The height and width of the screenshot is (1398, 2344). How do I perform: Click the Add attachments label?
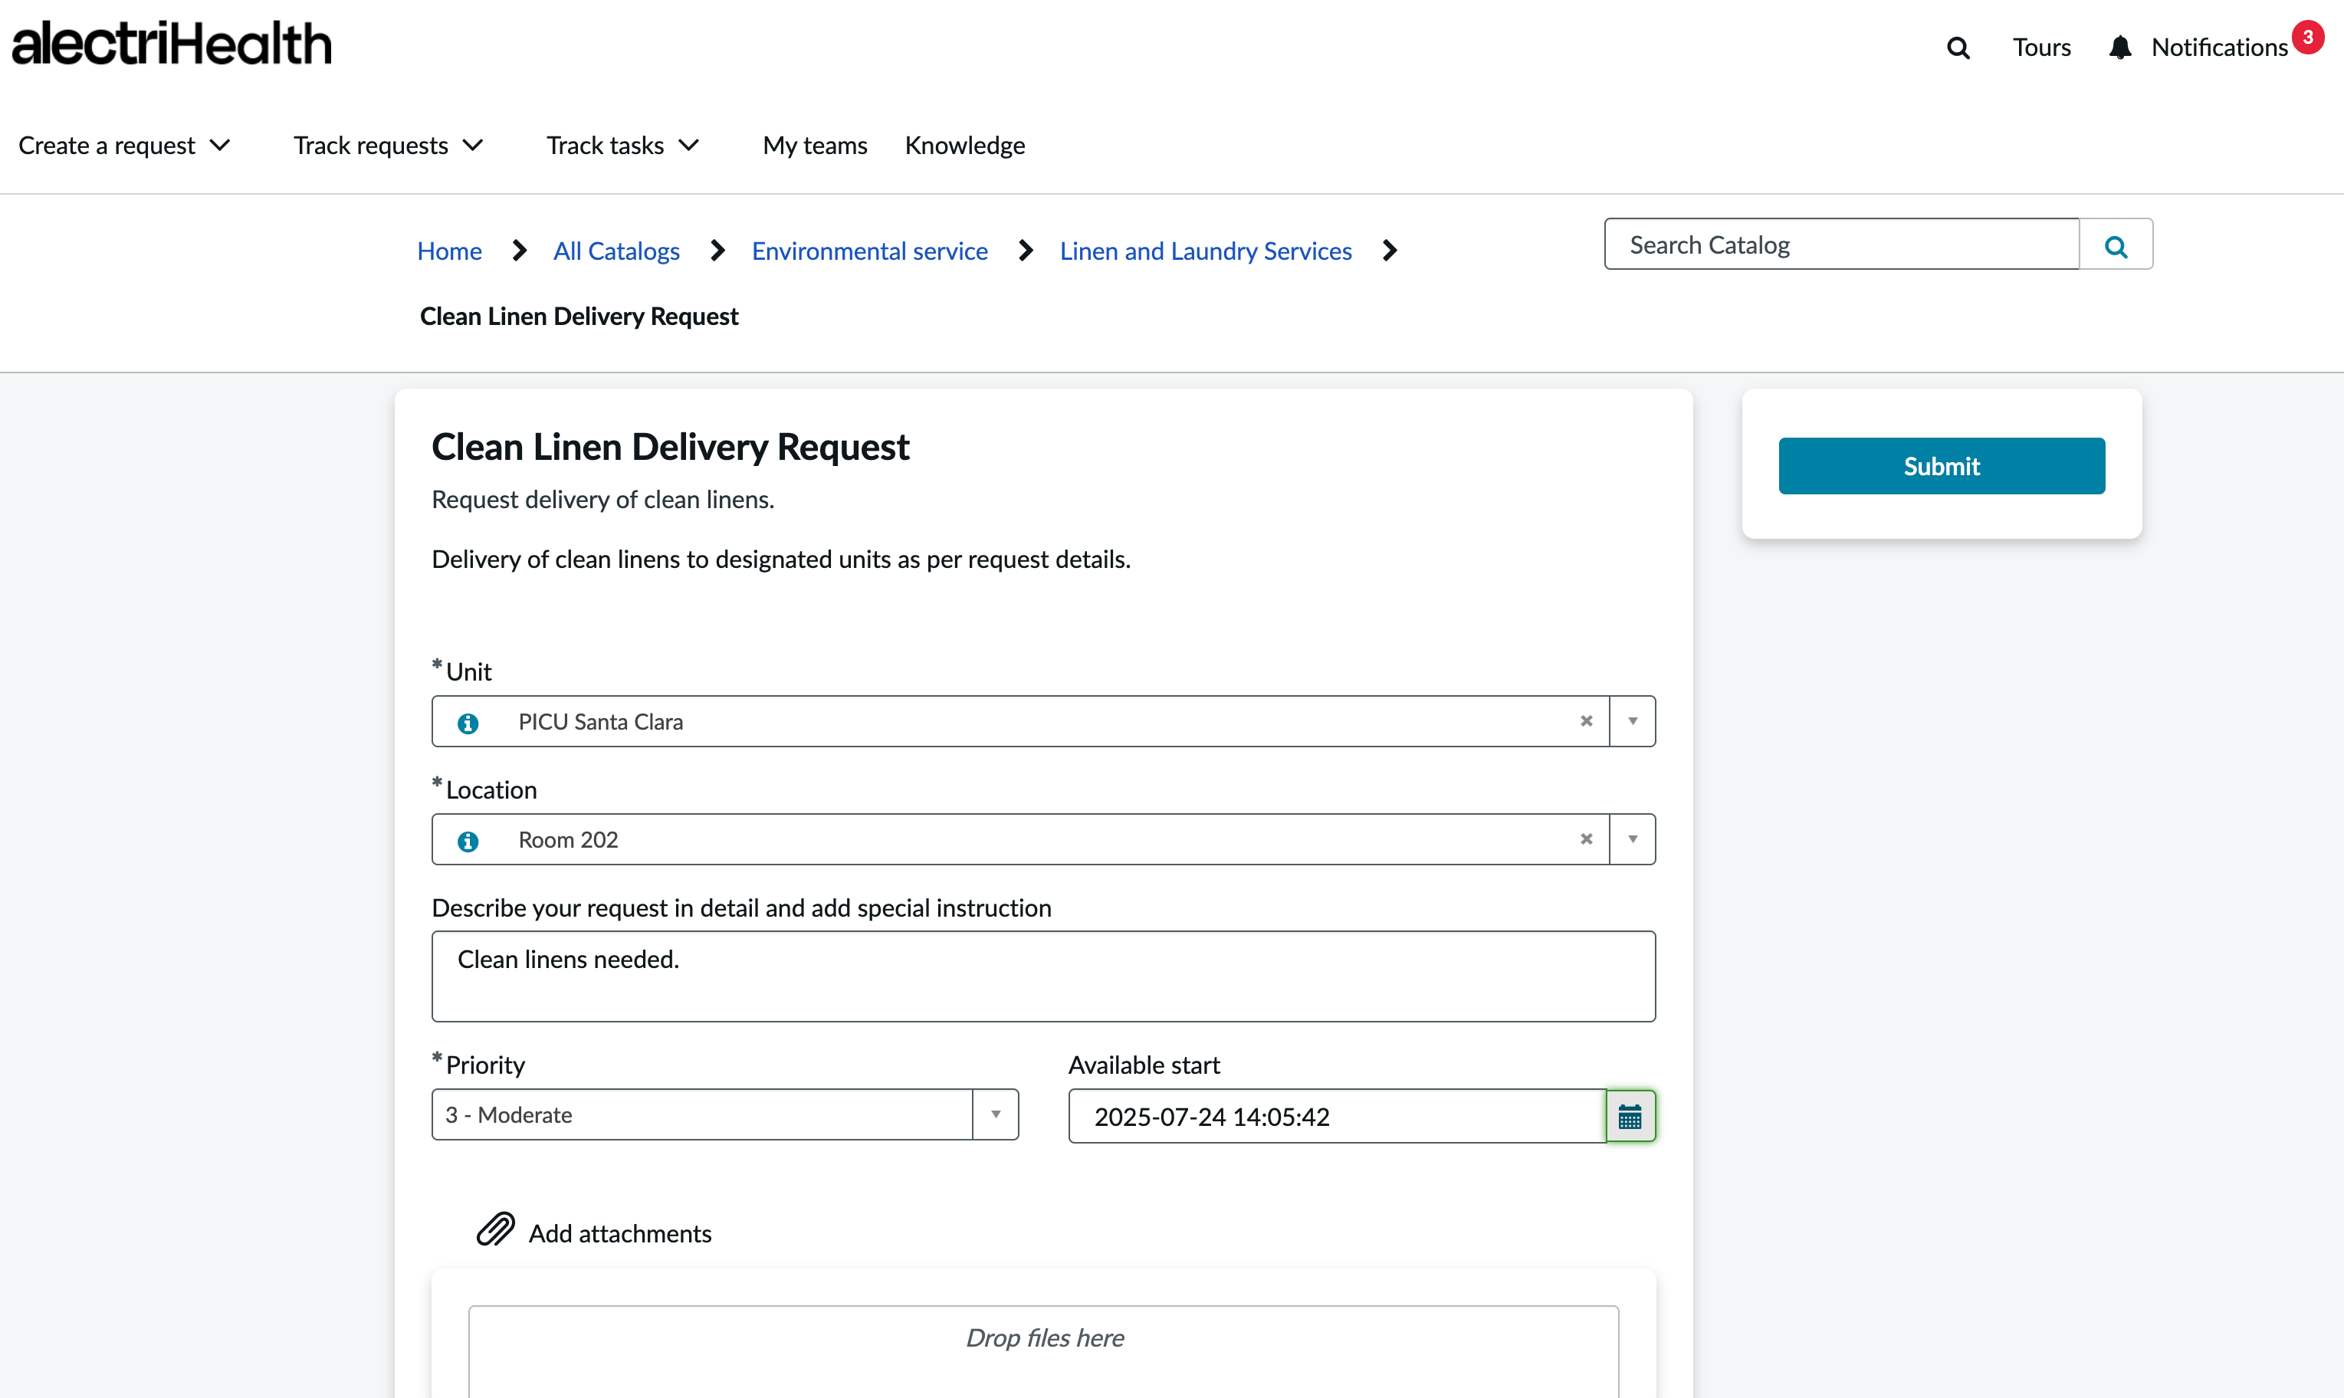620,1233
